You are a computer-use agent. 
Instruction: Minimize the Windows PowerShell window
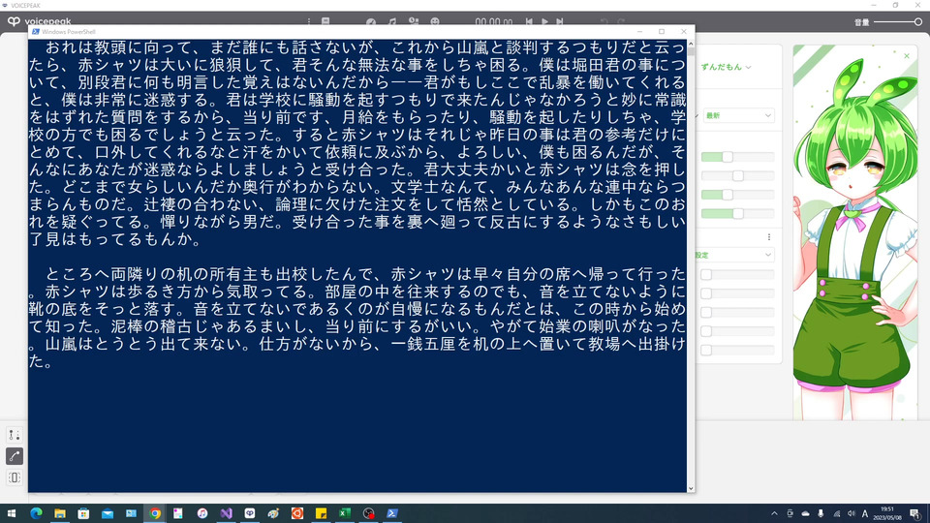point(639,31)
